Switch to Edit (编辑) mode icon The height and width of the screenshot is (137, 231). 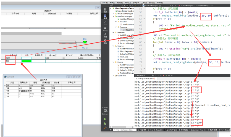pyautogui.click(x=105, y=17)
